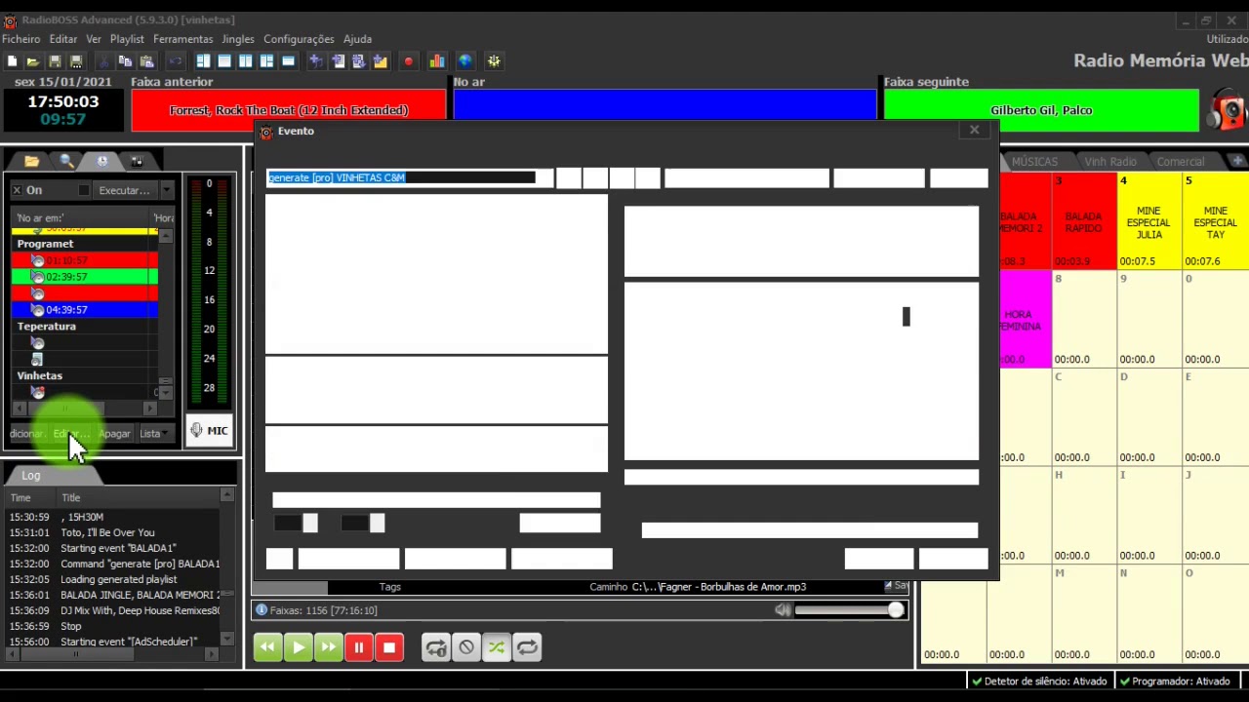The width and height of the screenshot is (1249, 702).
Task: Expand the dropdown arrow beside Executar
Action: pyautogui.click(x=167, y=190)
